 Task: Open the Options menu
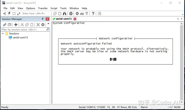pyautogui.click(x=31, y=8)
